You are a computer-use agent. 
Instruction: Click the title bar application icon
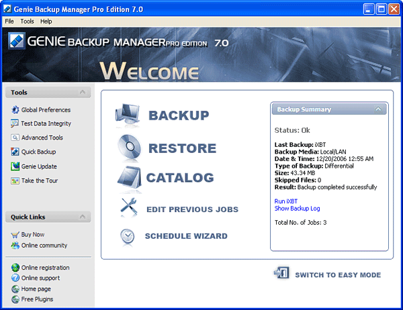click(x=7, y=9)
